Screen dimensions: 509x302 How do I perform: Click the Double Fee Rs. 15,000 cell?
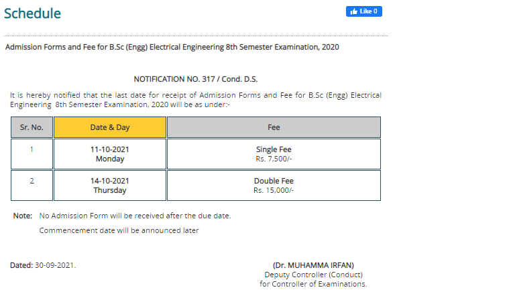tap(274, 185)
